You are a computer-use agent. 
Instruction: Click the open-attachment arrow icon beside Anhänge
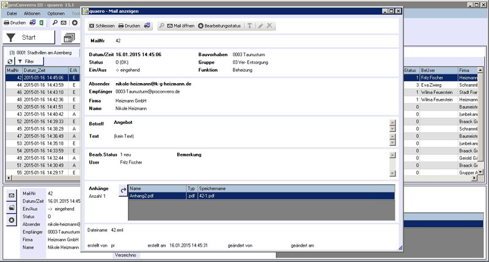(x=122, y=191)
